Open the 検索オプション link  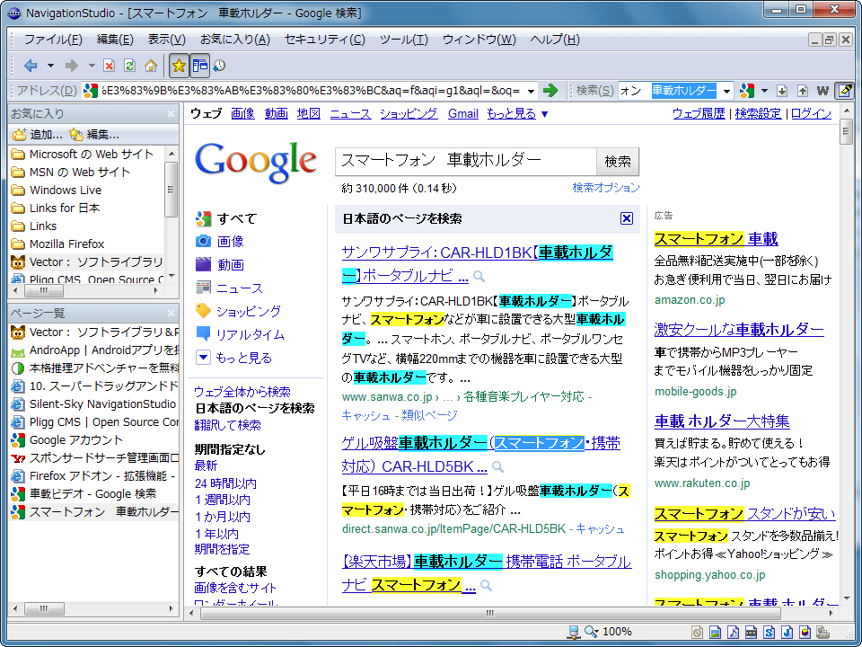(606, 188)
